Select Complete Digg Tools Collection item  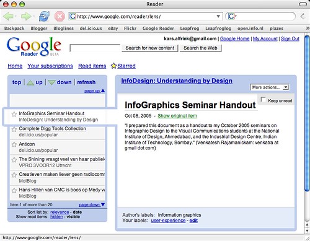point(58,131)
